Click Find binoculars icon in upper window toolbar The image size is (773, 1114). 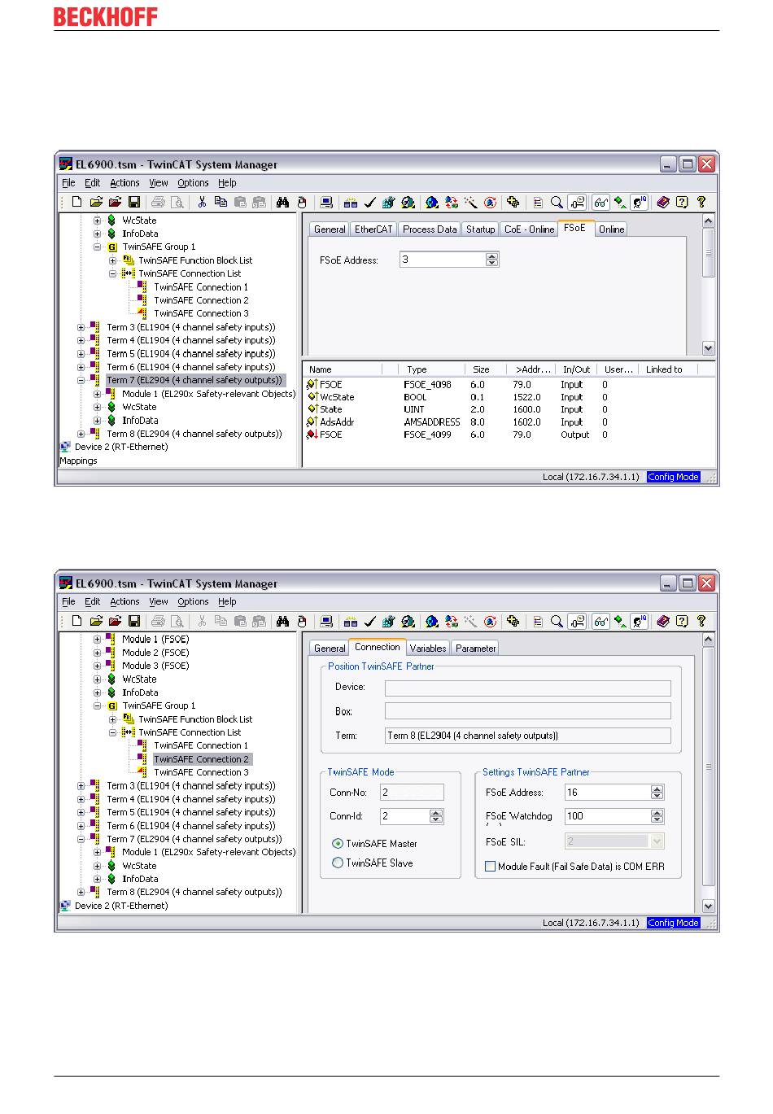tap(283, 202)
